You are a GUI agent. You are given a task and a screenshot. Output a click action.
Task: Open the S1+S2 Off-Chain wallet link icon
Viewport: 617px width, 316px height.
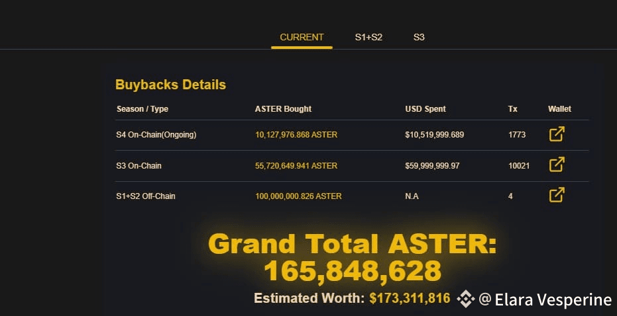click(x=557, y=195)
